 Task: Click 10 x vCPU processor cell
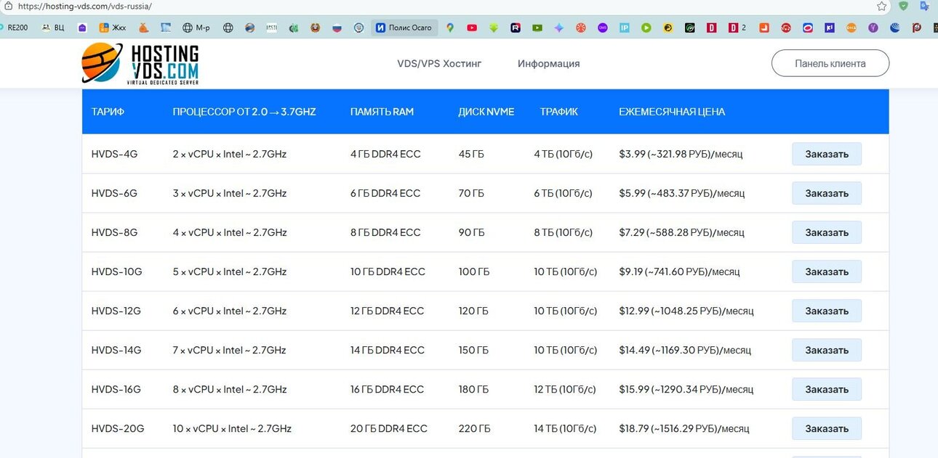[232, 428]
